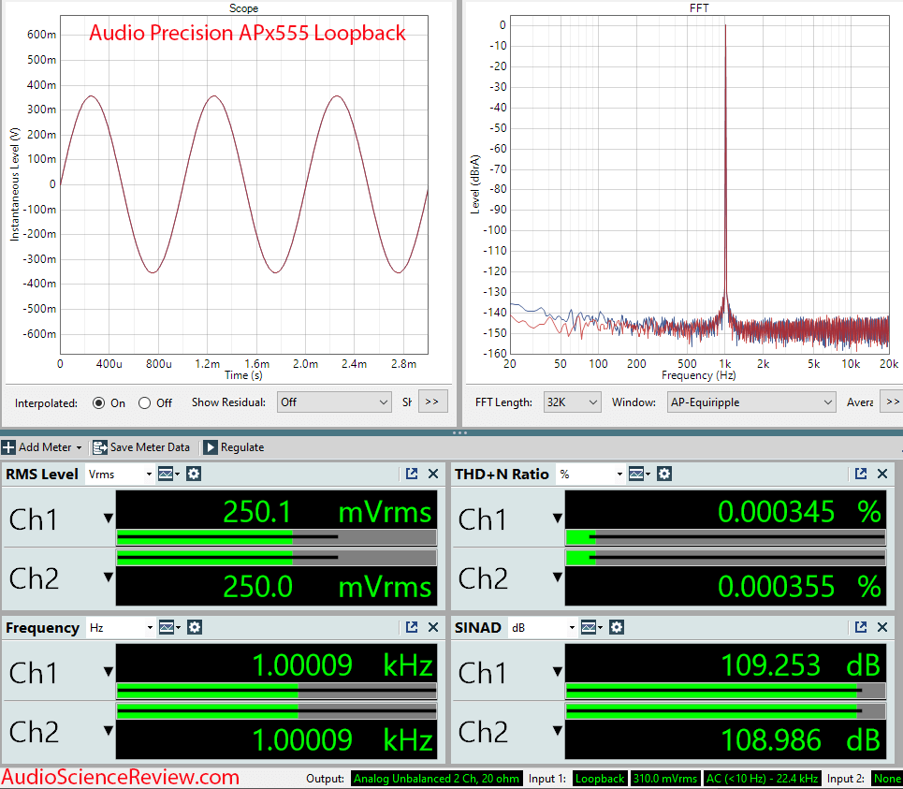Image resolution: width=903 pixels, height=789 pixels.
Task: Open THD+N Ratio settings gear
Action: coord(664,474)
